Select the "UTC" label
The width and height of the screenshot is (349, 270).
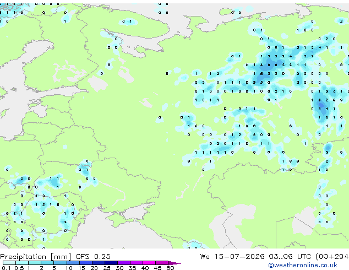click(304, 257)
